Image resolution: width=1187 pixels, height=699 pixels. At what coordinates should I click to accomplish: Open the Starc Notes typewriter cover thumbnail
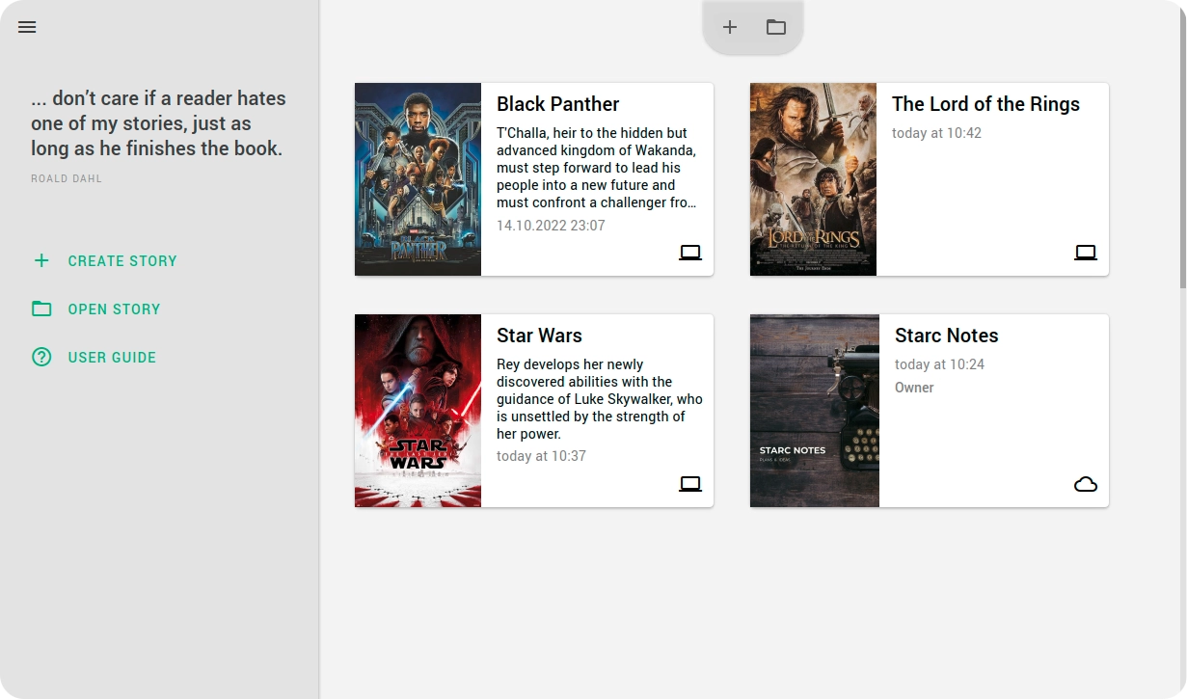815,411
